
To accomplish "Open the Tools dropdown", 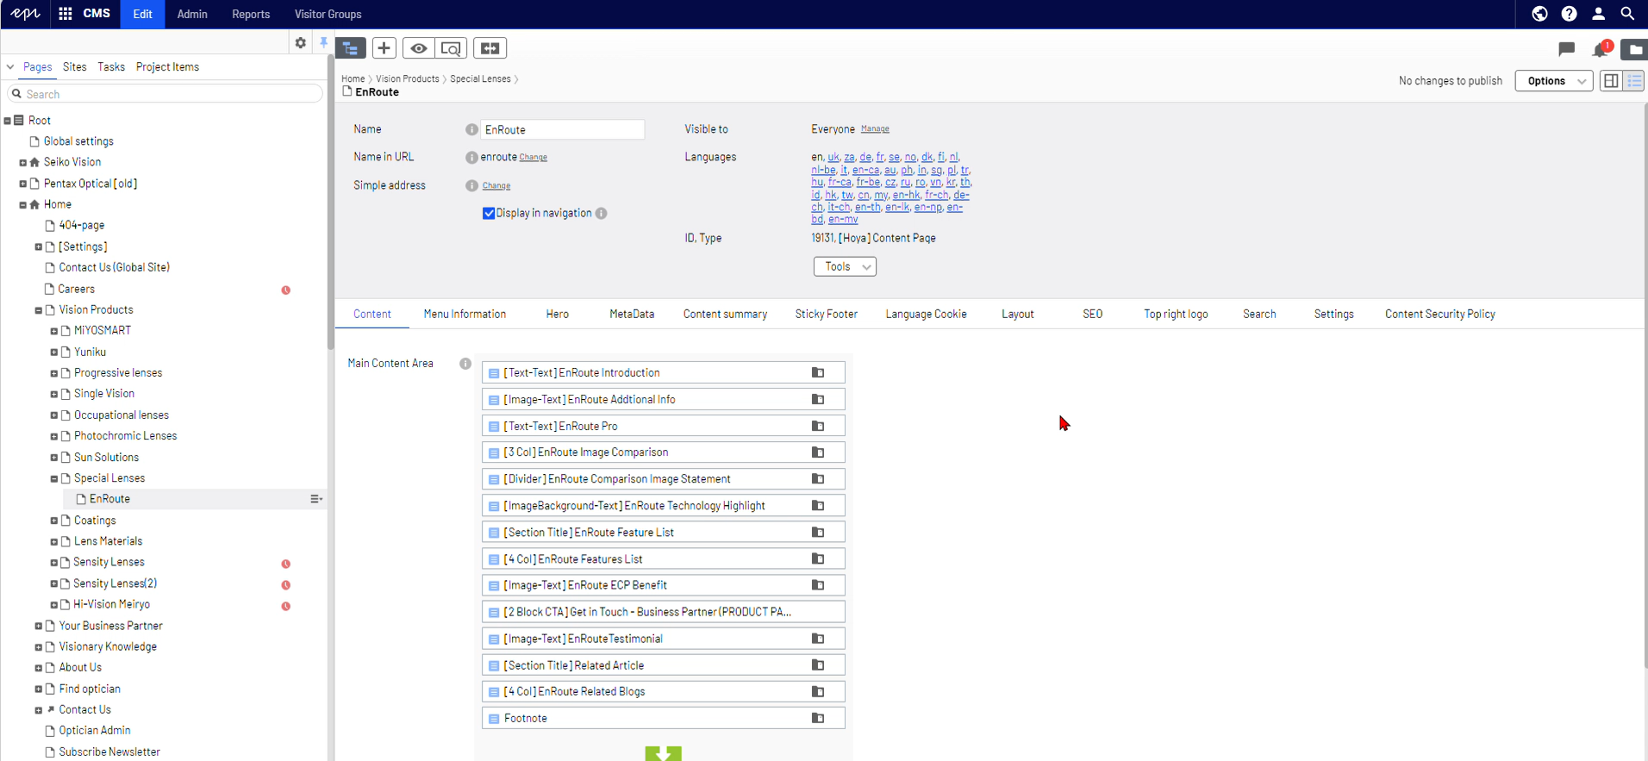I will [845, 267].
